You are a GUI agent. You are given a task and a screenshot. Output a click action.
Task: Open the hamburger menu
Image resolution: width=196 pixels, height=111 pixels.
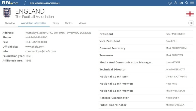[x=192, y=3]
